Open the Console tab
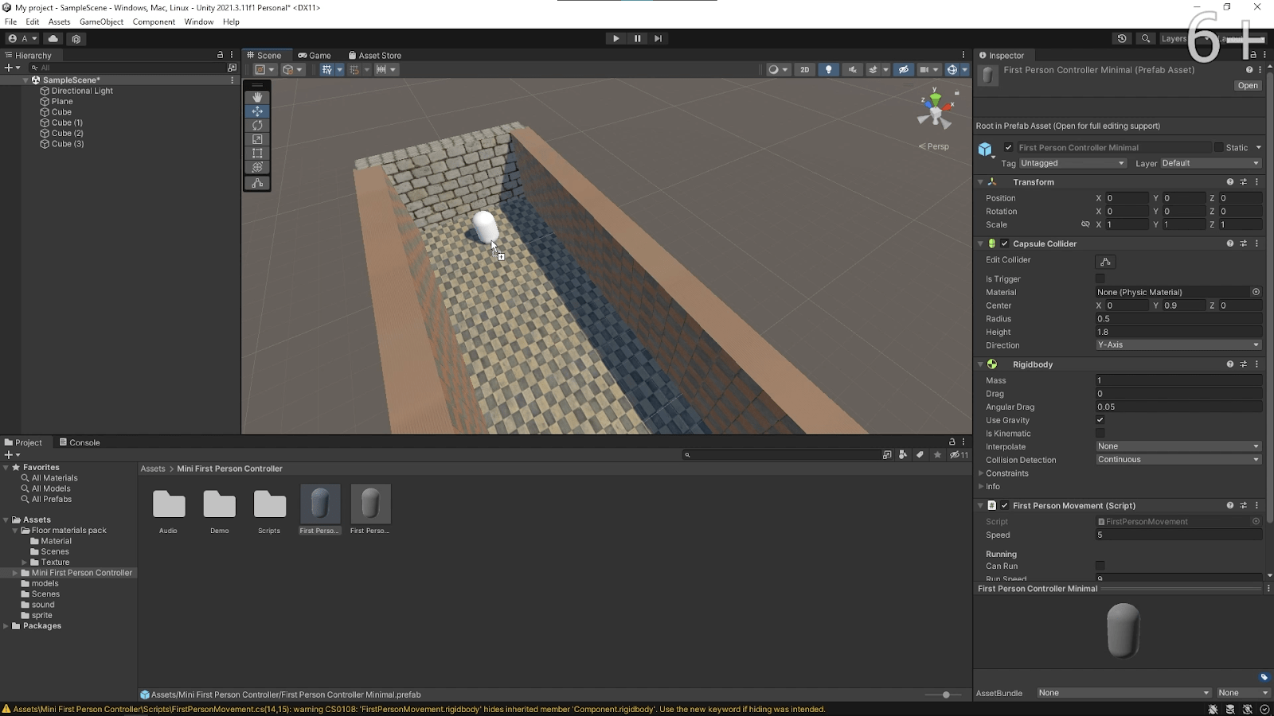The height and width of the screenshot is (716, 1274). tap(80, 442)
